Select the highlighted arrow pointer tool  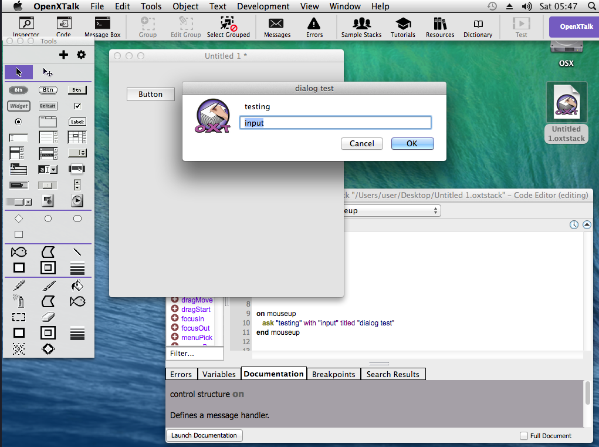[19, 72]
